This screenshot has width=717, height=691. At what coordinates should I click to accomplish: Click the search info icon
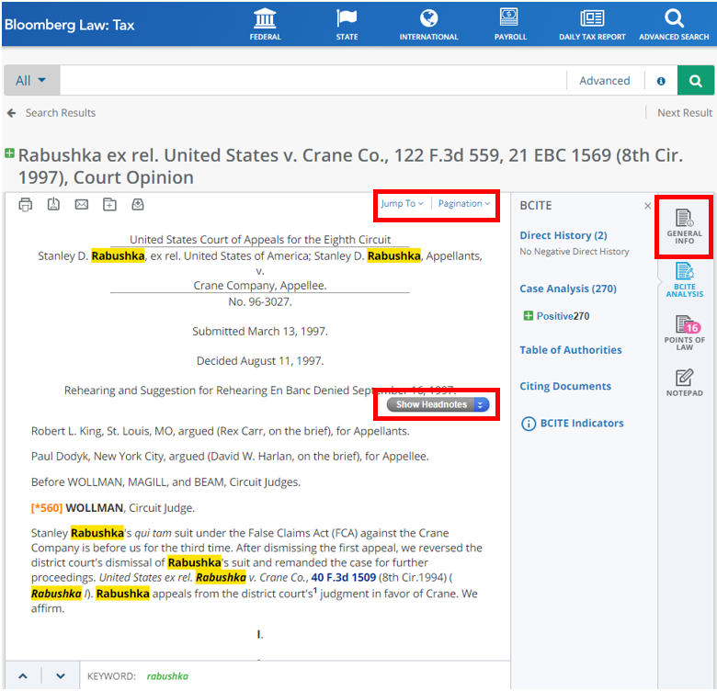(661, 81)
